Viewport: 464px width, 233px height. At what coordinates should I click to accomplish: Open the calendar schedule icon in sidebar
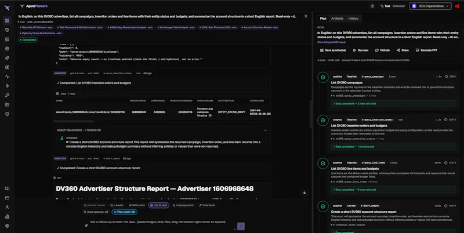7,39
